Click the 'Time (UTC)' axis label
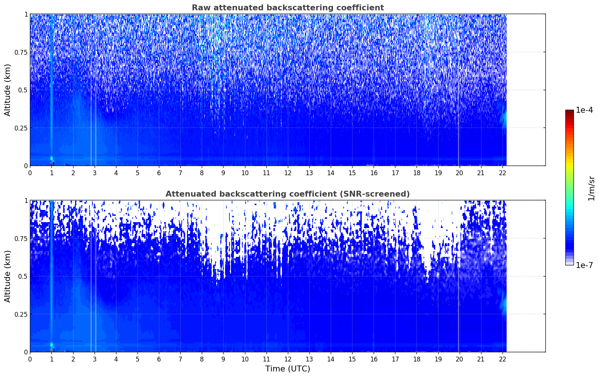Viewport: 599px width, 377px height. click(287, 369)
